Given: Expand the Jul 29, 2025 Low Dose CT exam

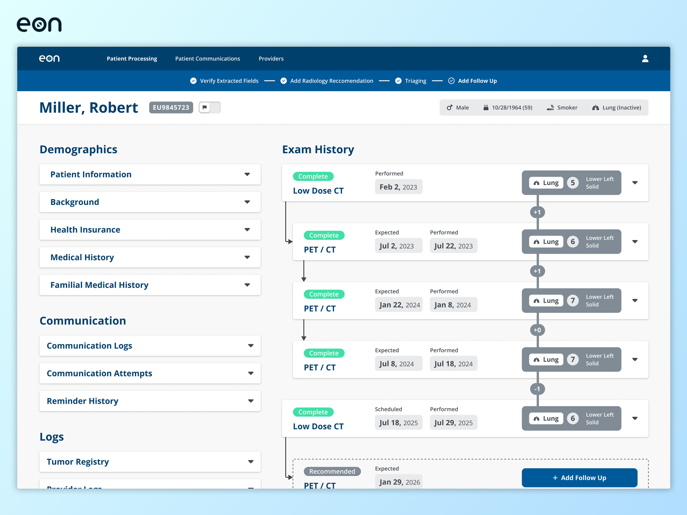Looking at the screenshot, I should tap(635, 419).
